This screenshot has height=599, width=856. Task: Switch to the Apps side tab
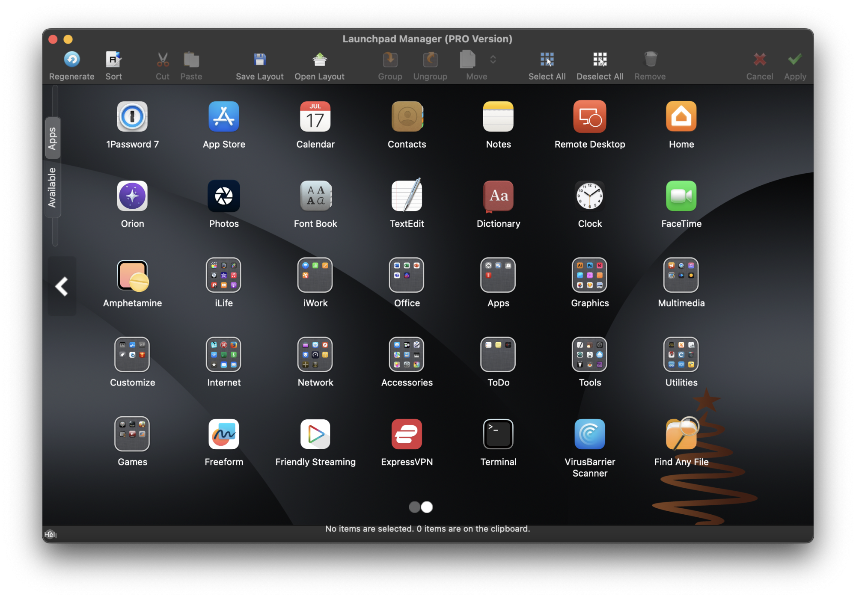point(53,138)
